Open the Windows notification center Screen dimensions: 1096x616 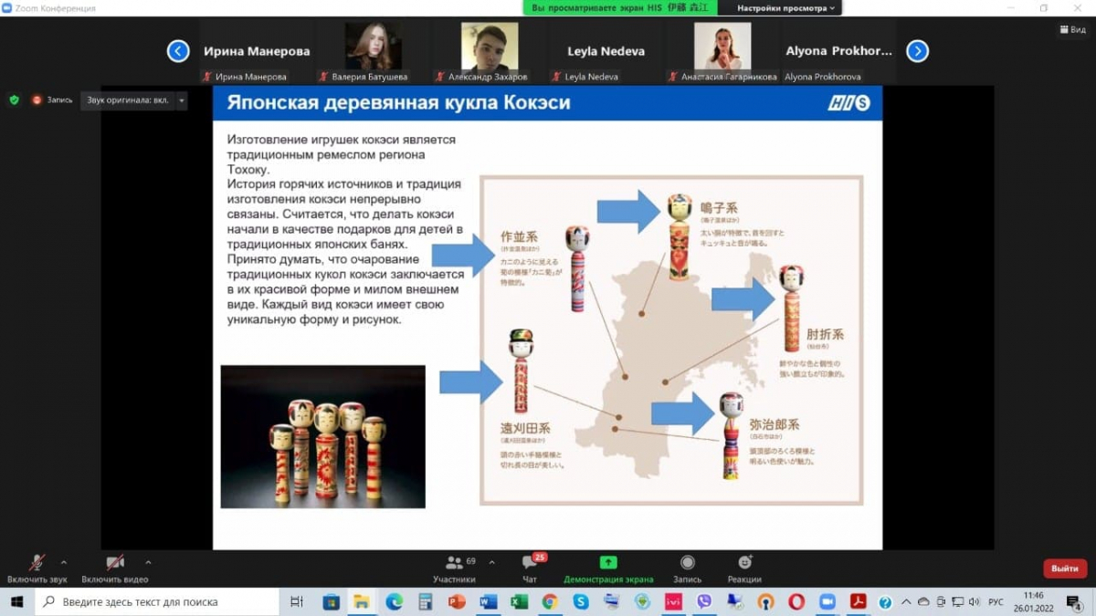[x=1074, y=602]
